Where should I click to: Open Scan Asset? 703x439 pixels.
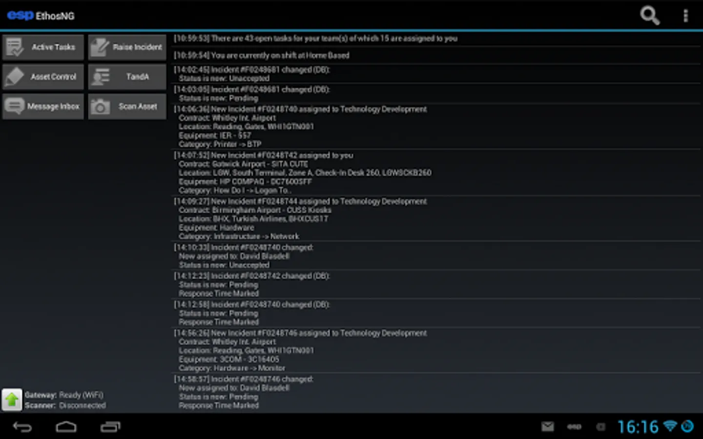[127, 106]
